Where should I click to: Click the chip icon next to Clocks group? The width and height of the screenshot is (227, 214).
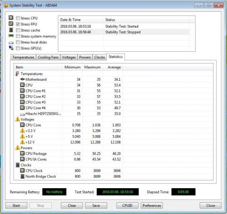18,165
